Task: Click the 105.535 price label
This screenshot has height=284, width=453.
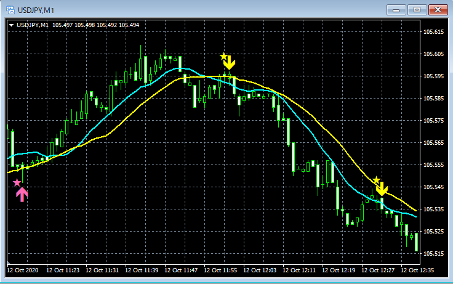Action: click(x=433, y=209)
